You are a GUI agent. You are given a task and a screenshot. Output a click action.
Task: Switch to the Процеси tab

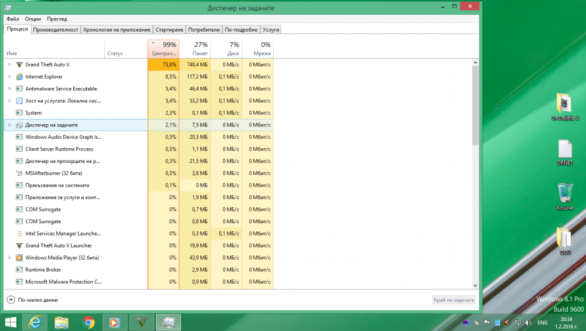click(17, 29)
